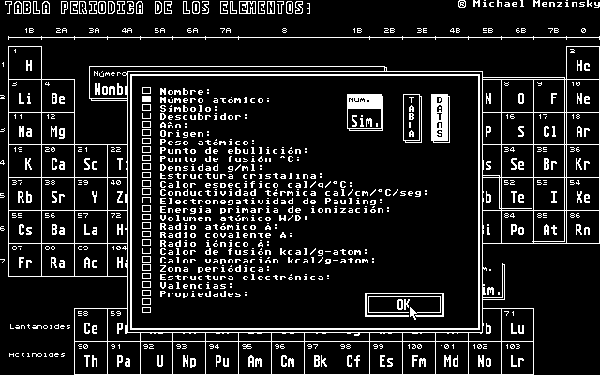Screen dimensions: 600x375
Task: Pick the Cesium (Cs) cell
Action: click(x=25, y=227)
